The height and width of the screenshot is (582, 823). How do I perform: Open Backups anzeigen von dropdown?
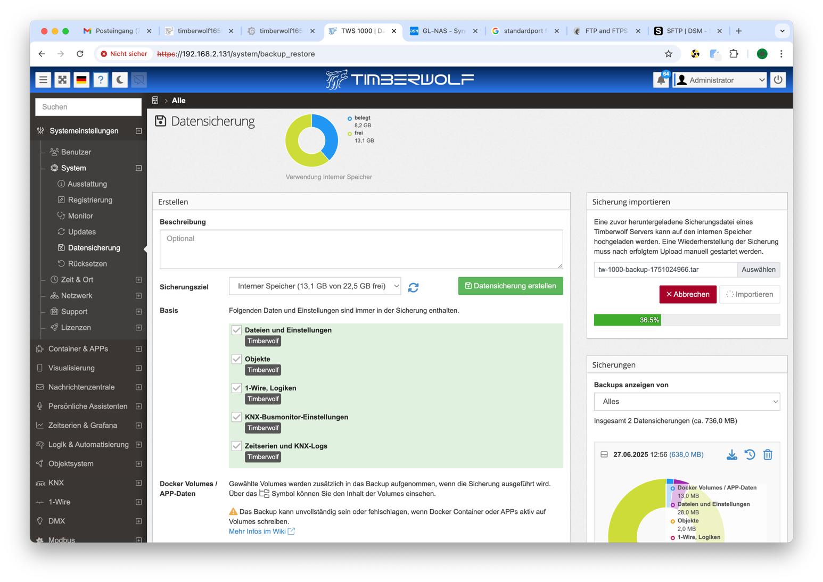687,402
